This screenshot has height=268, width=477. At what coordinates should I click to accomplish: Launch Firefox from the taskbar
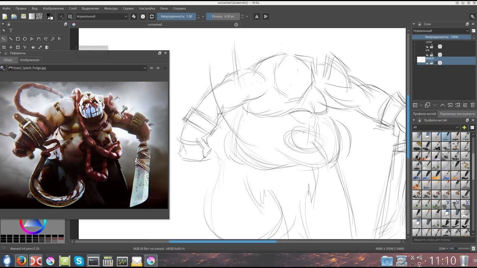pyautogui.click(x=21, y=261)
